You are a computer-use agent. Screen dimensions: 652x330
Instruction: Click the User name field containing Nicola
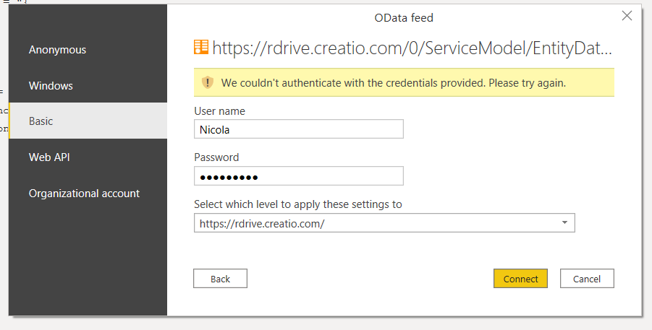(x=299, y=129)
